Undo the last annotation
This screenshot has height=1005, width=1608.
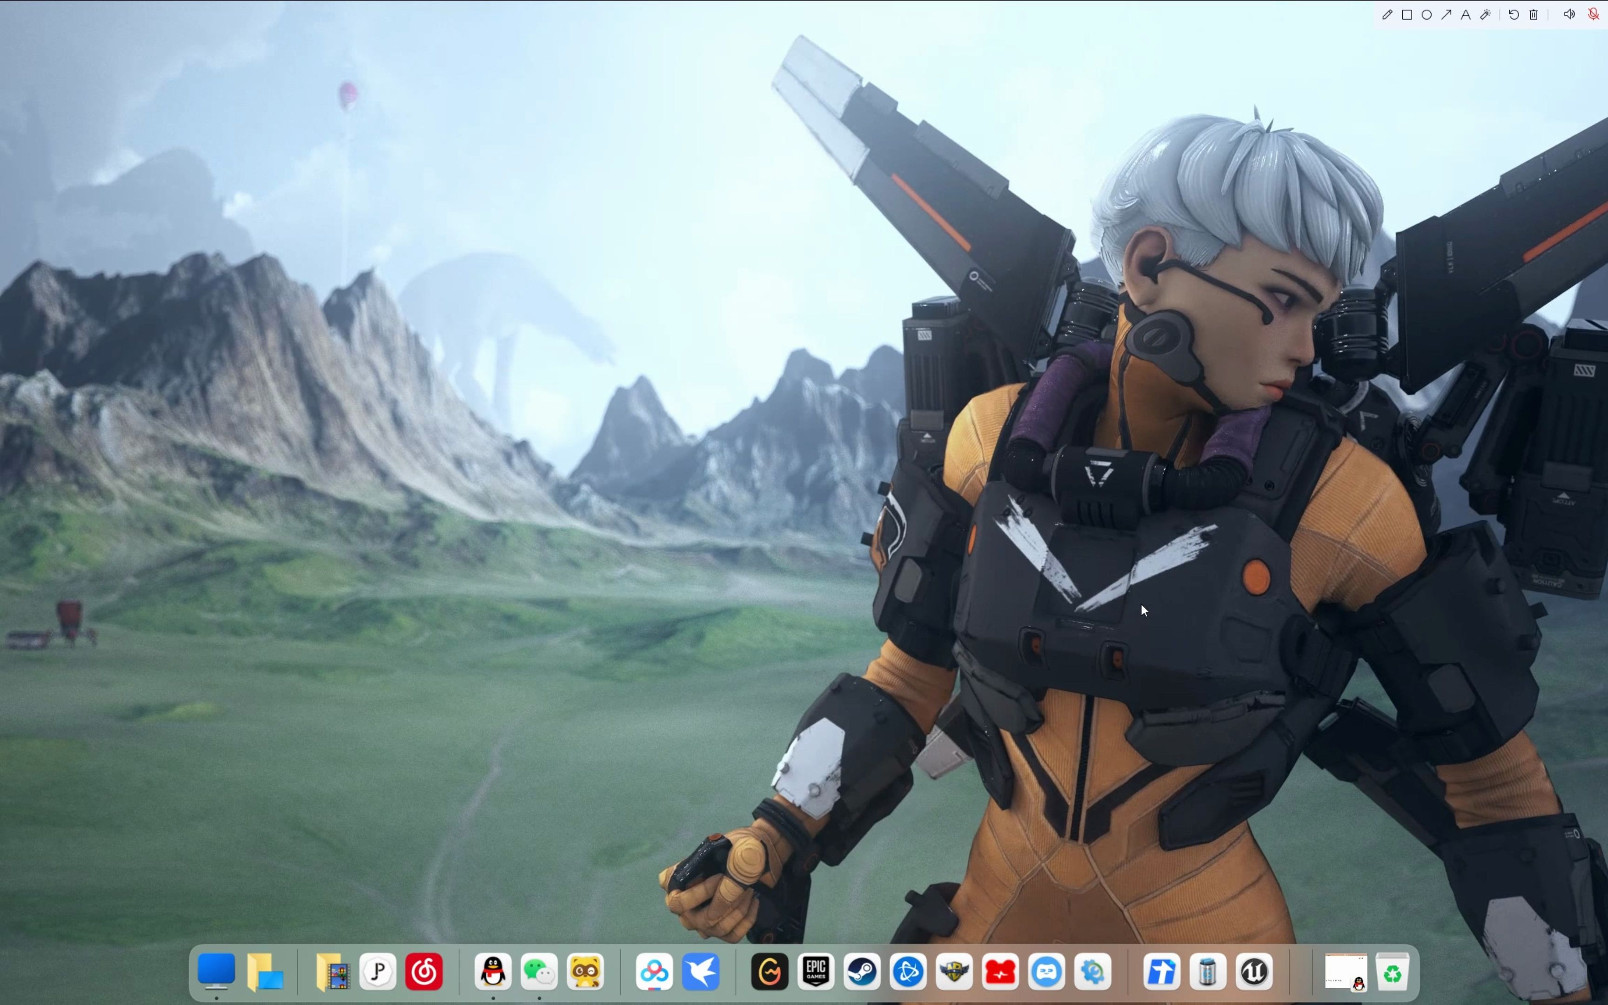click(x=1514, y=14)
